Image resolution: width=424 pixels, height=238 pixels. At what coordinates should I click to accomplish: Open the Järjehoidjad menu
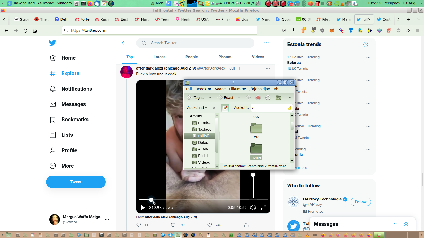point(260,89)
